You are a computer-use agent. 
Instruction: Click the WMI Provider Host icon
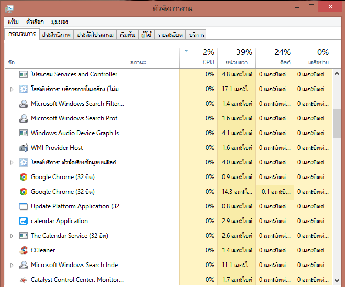[24, 148]
